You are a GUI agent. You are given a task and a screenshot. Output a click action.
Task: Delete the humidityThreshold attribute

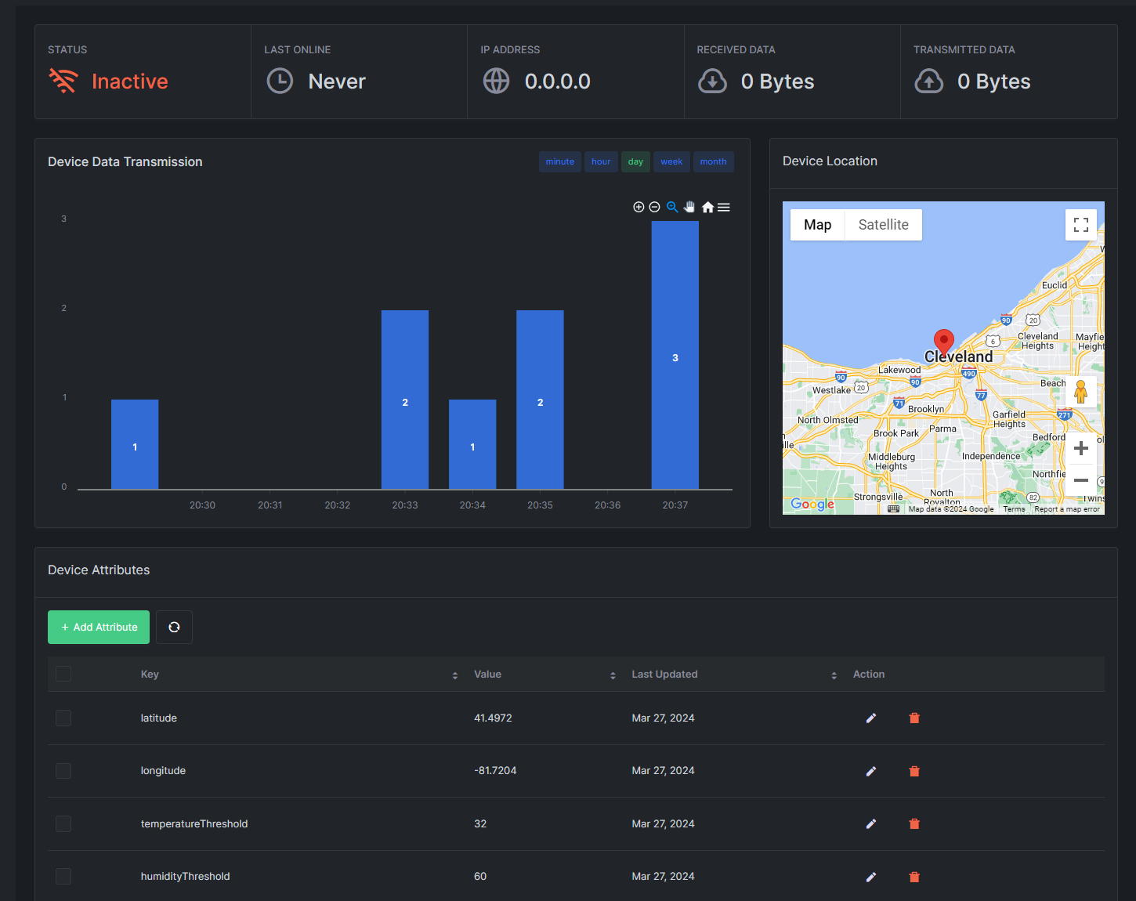pyautogui.click(x=914, y=877)
